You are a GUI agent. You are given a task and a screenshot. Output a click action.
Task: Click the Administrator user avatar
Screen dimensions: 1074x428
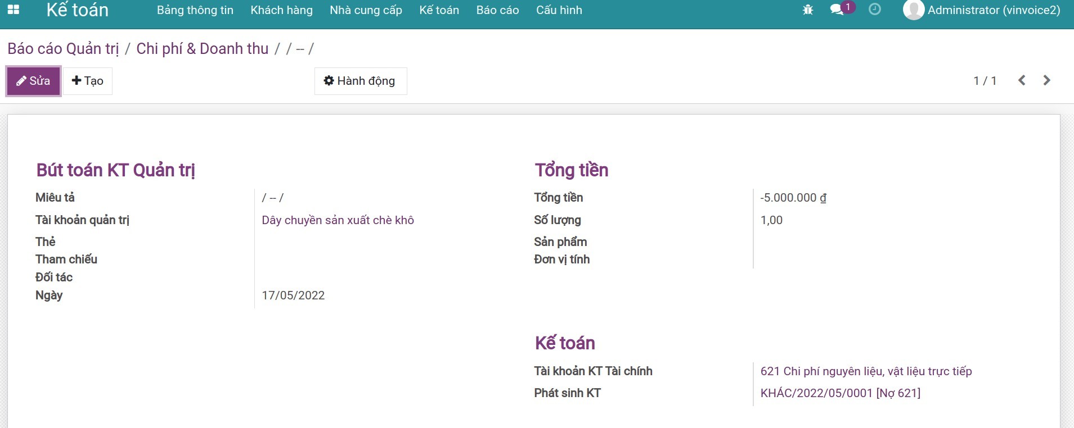(914, 10)
